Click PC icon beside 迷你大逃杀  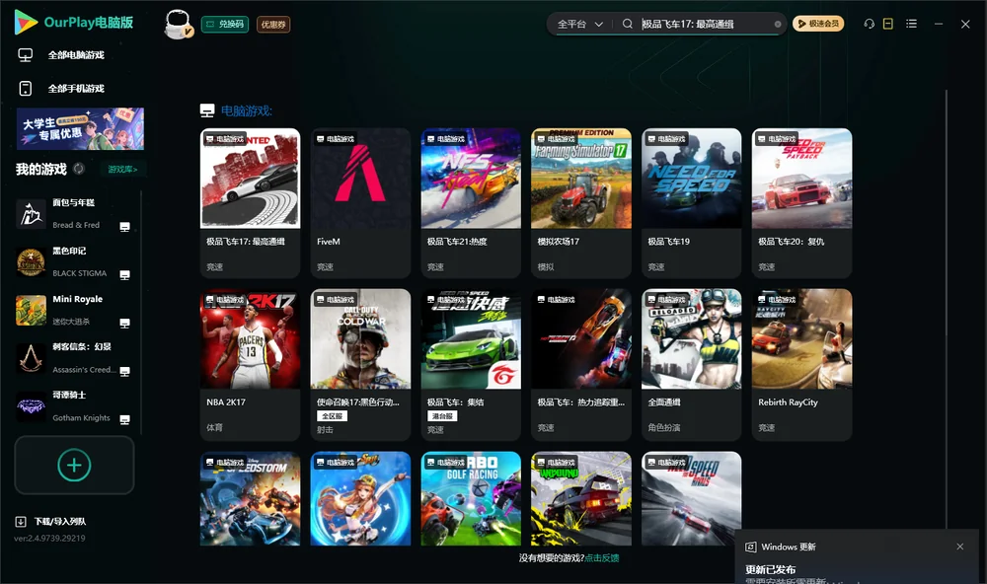point(124,323)
